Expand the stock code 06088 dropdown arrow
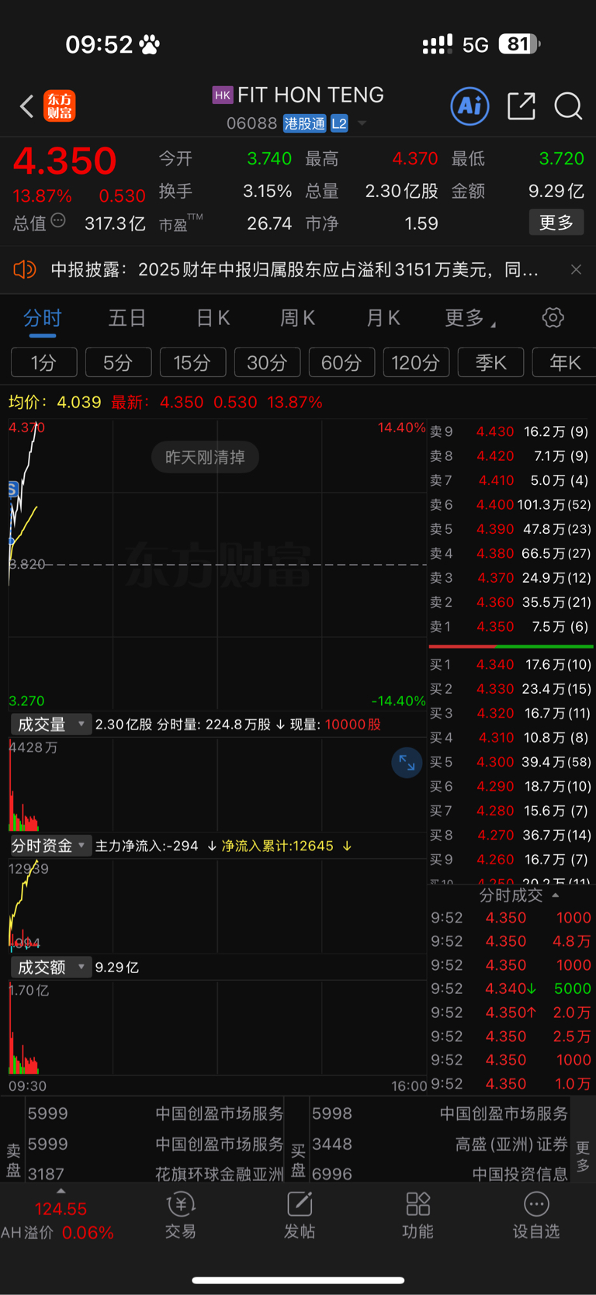 pos(362,123)
